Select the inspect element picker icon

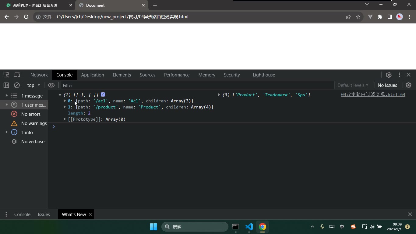(6, 75)
